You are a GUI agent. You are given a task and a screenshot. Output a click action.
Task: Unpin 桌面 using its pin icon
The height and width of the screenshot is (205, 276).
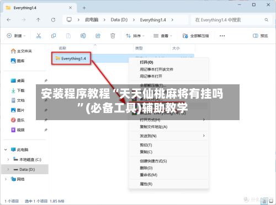click(46, 80)
